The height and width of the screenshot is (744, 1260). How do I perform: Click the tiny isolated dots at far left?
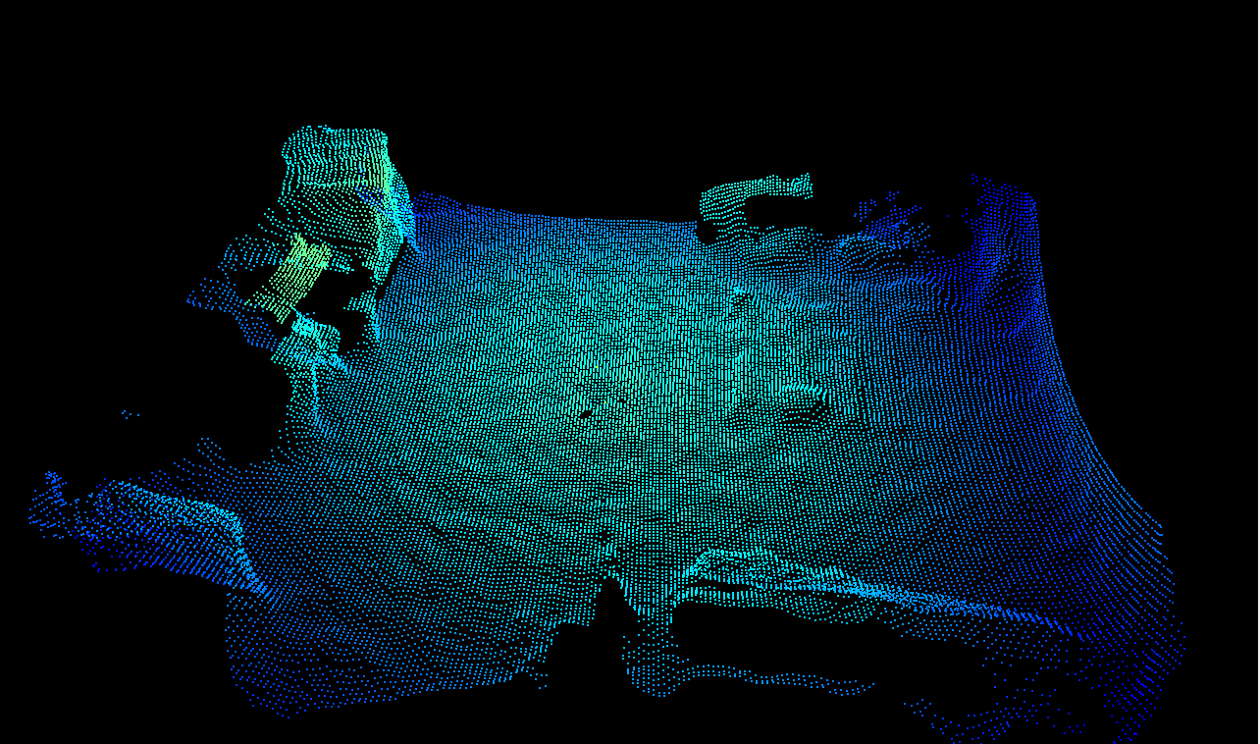click(129, 415)
